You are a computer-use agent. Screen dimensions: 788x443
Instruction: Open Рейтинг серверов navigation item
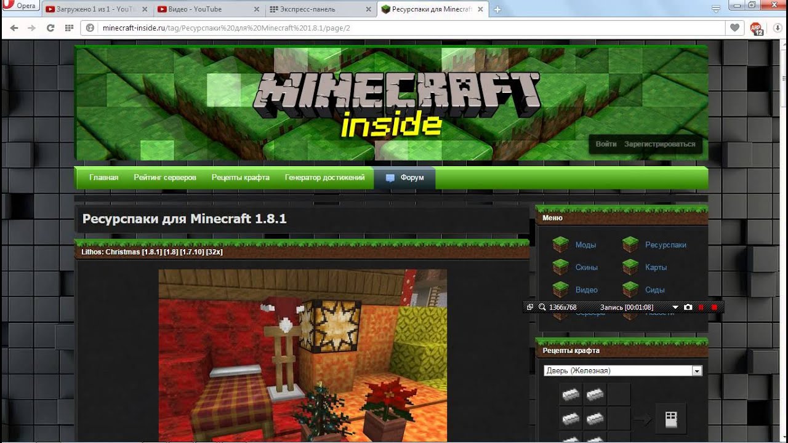(165, 177)
